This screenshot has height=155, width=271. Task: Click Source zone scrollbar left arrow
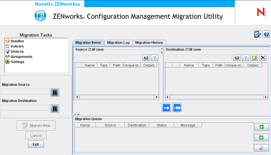pyautogui.click(x=77, y=97)
